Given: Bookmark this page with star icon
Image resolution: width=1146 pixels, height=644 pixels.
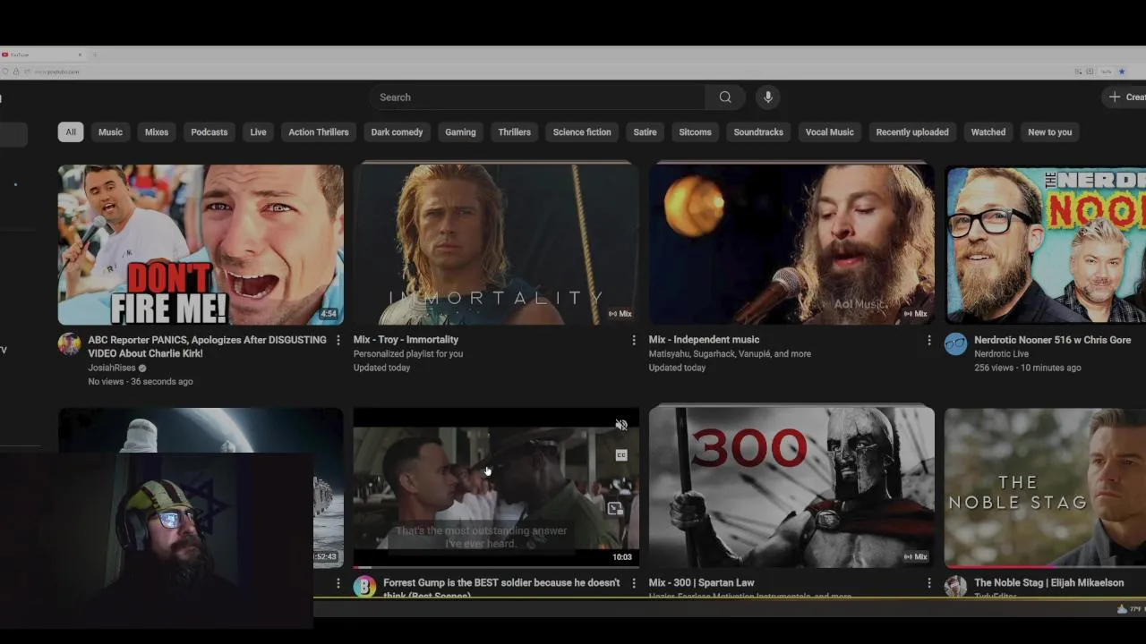Looking at the screenshot, I should [1122, 72].
